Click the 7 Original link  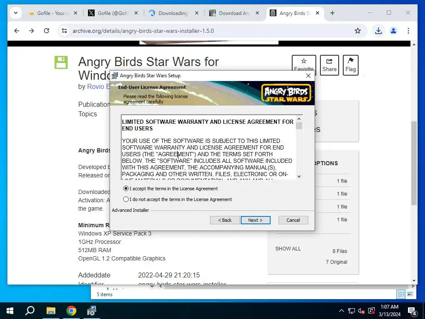click(x=336, y=262)
